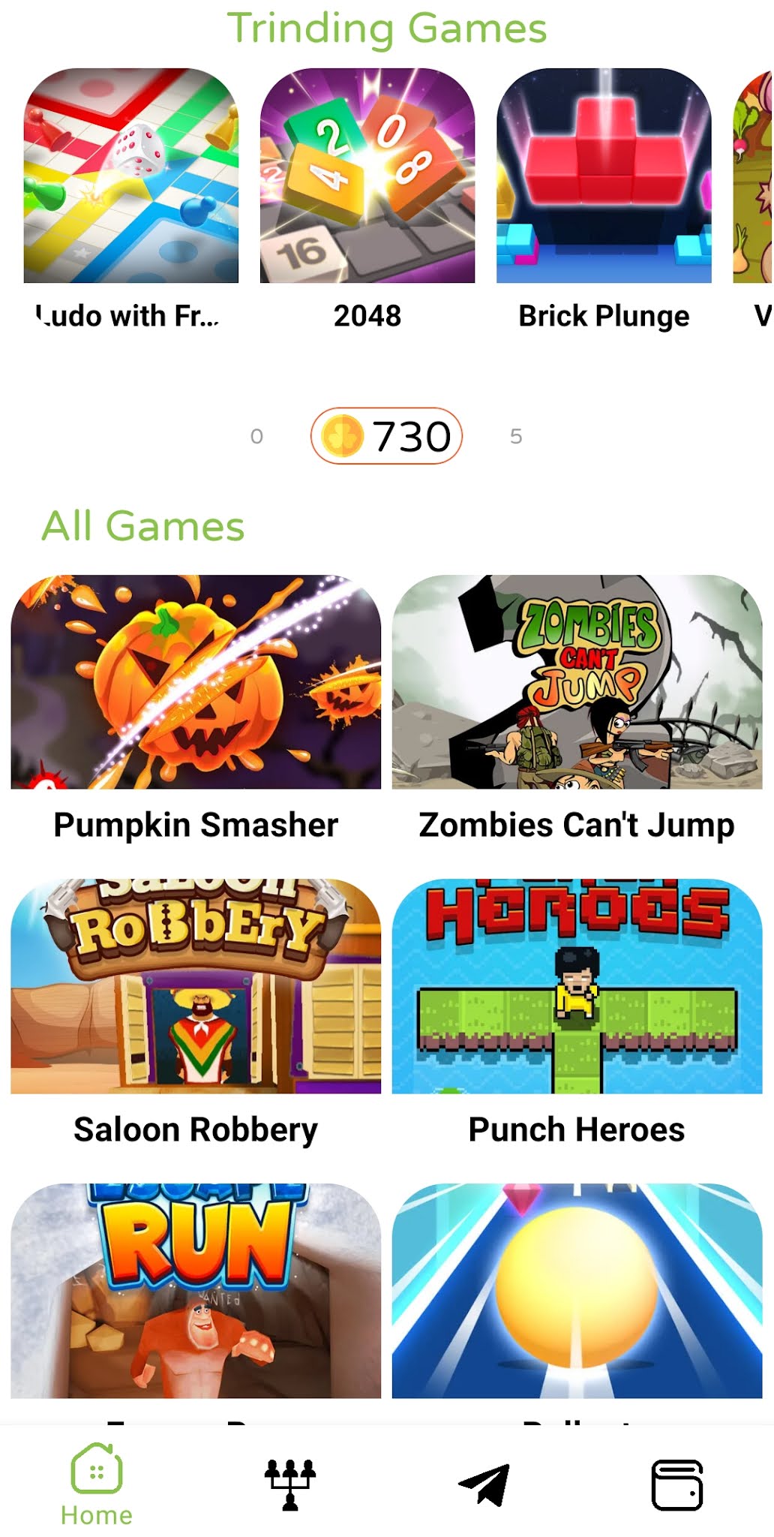Open the yellow rolling ball game thumbnail
774x1537 pixels.
577,1291
